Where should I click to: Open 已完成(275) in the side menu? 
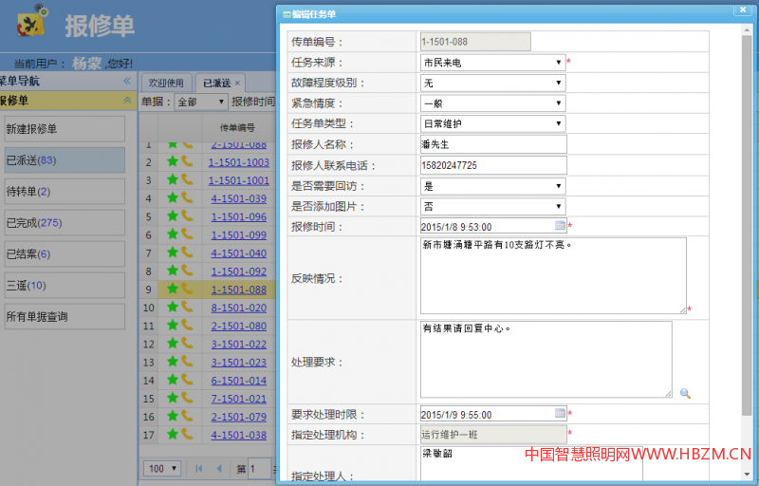65,223
